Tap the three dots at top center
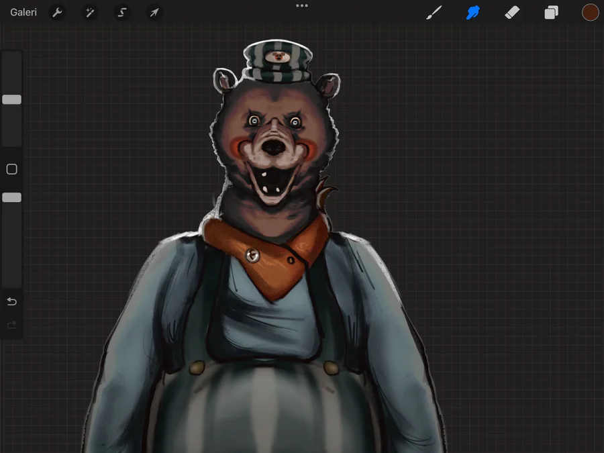 coord(302,6)
